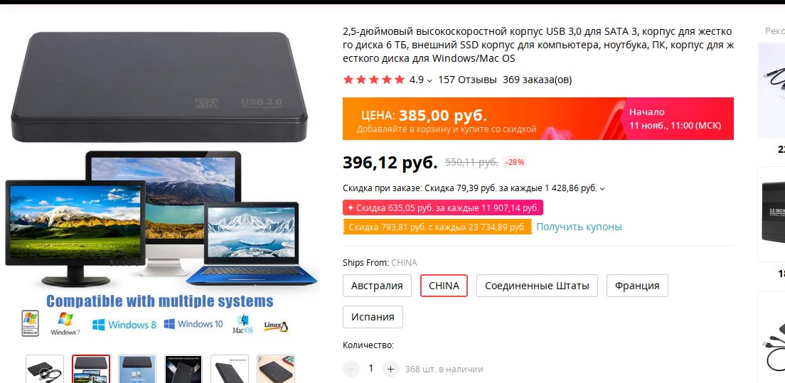The width and height of the screenshot is (785, 383).
Task: Select the compatible systems thumbnail
Action: point(90,369)
